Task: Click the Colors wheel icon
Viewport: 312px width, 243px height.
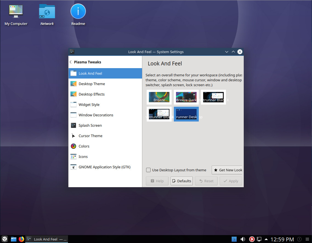Action: (73, 146)
